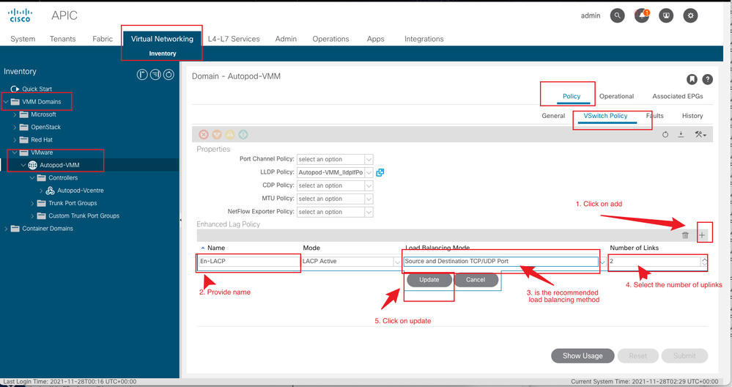The width and height of the screenshot is (732, 387).
Task: Refresh the policy pane via refresh icon
Action: coord(665,134)
